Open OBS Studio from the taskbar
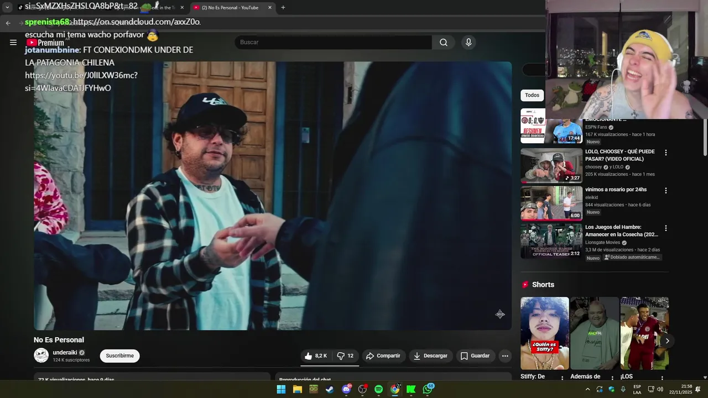 tap(362, 389)
